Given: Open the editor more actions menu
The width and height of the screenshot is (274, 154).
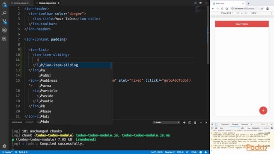Looking at the screenshot, I should click(206, 3).
